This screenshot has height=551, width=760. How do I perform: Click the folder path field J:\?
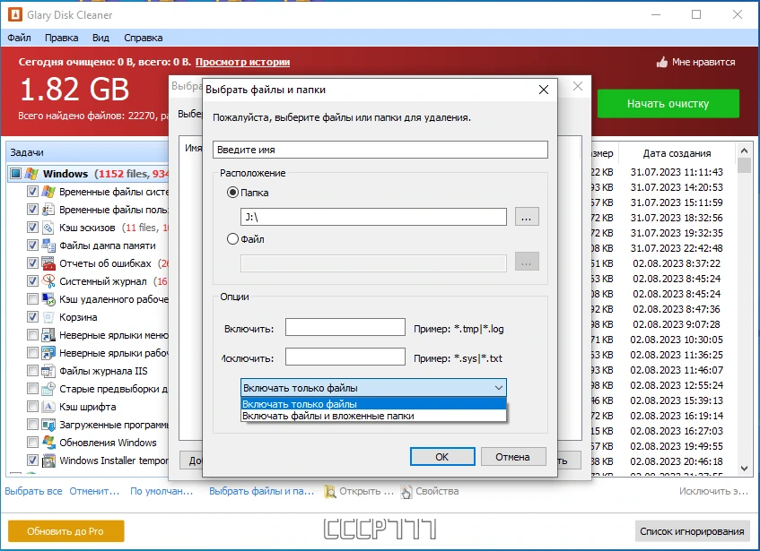click(373, 217)
